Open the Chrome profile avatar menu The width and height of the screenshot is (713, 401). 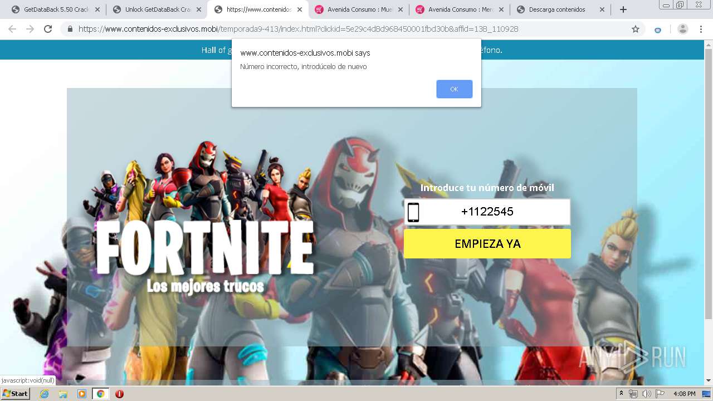pos(682,29)
